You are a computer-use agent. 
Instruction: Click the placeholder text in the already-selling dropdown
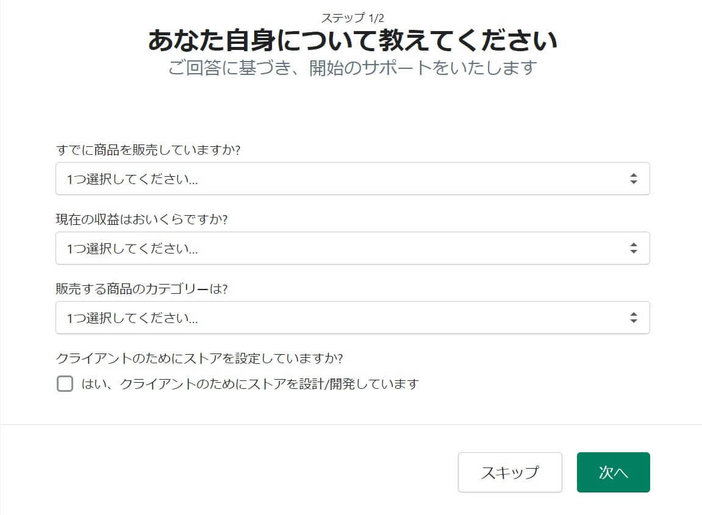[x=132, y=179]
